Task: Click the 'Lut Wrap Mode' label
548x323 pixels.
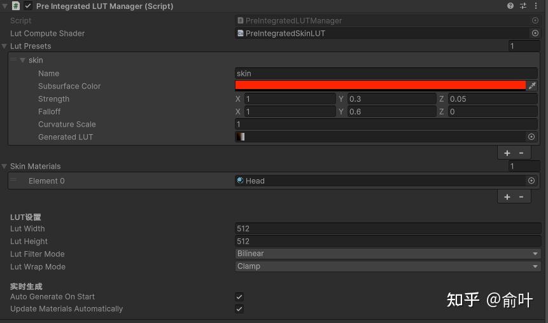Action: [38, 267]
